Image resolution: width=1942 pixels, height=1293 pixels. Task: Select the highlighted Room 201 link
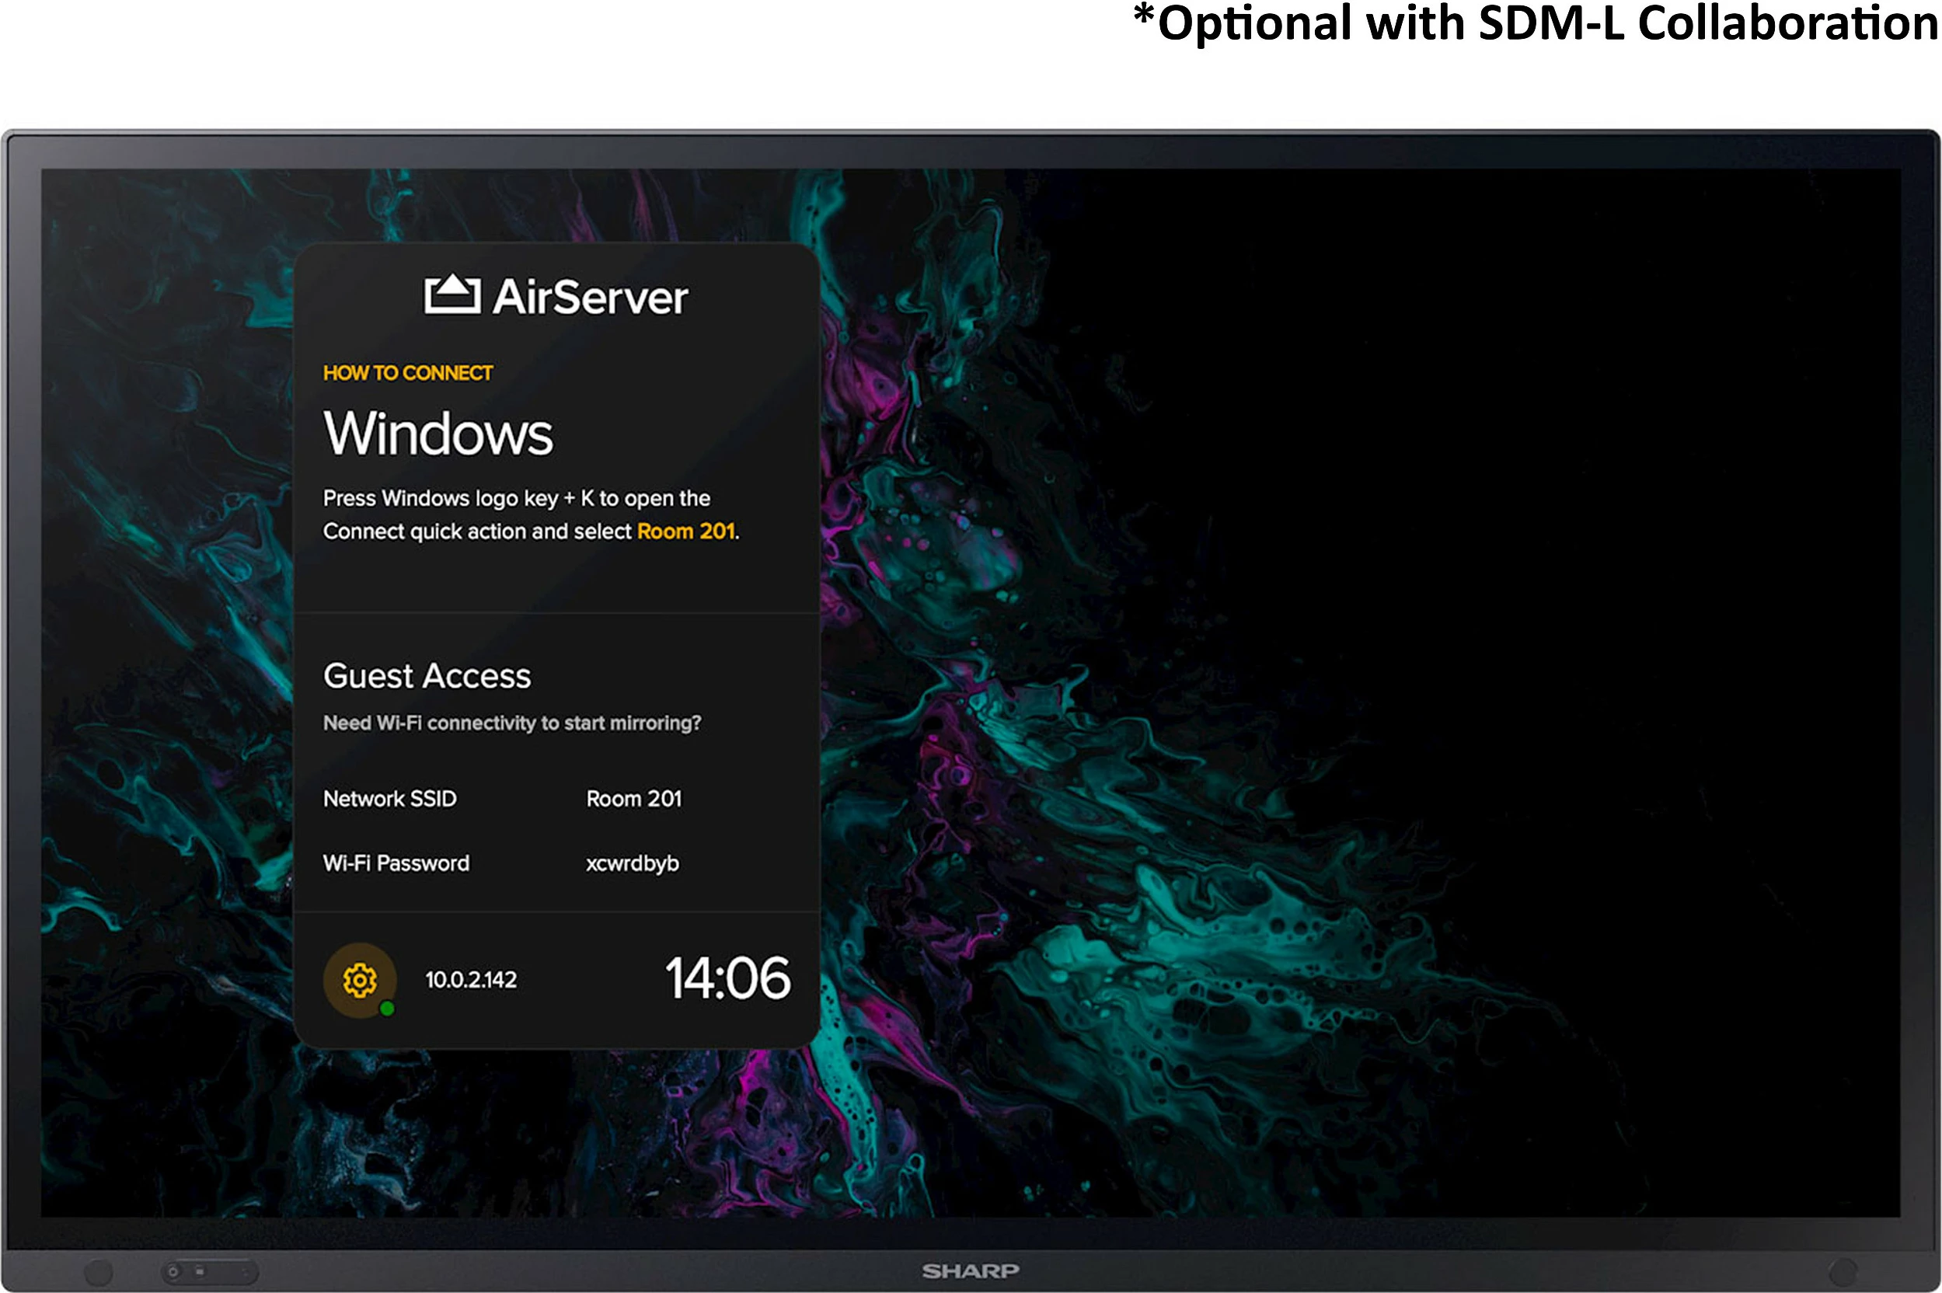point(685,531)
